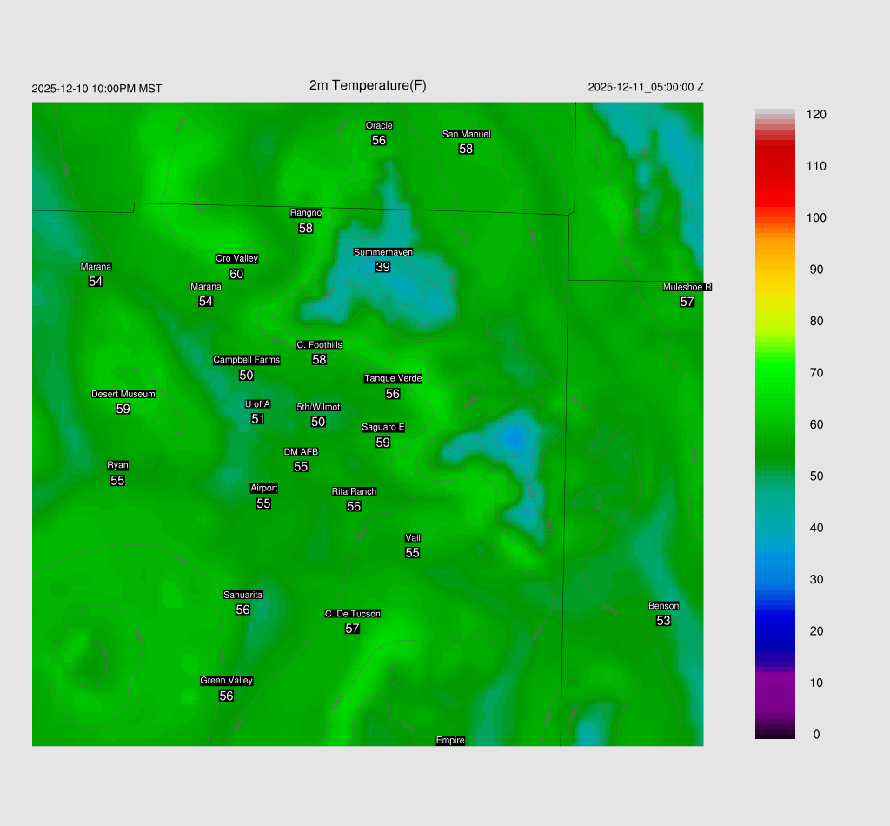Screen dimensions: 890x826
Task: Click the C. De Tucson label
Action: click(352, 614)
